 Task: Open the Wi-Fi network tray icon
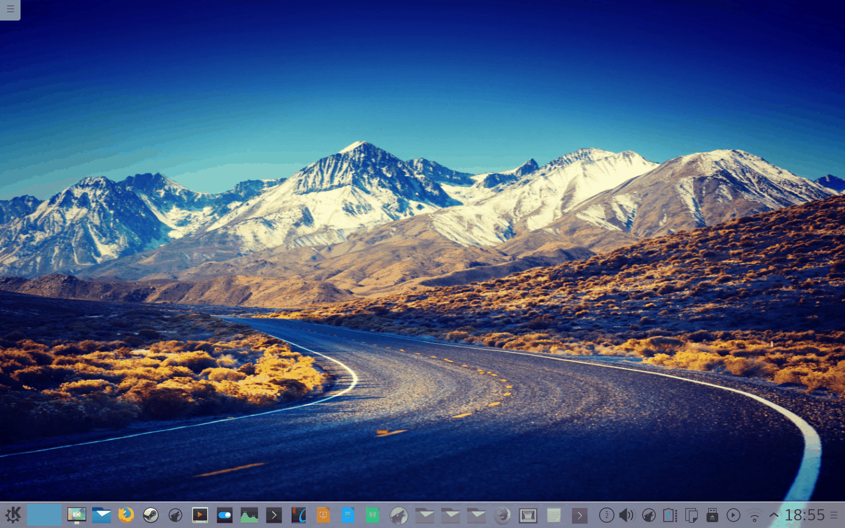[755, 516]
